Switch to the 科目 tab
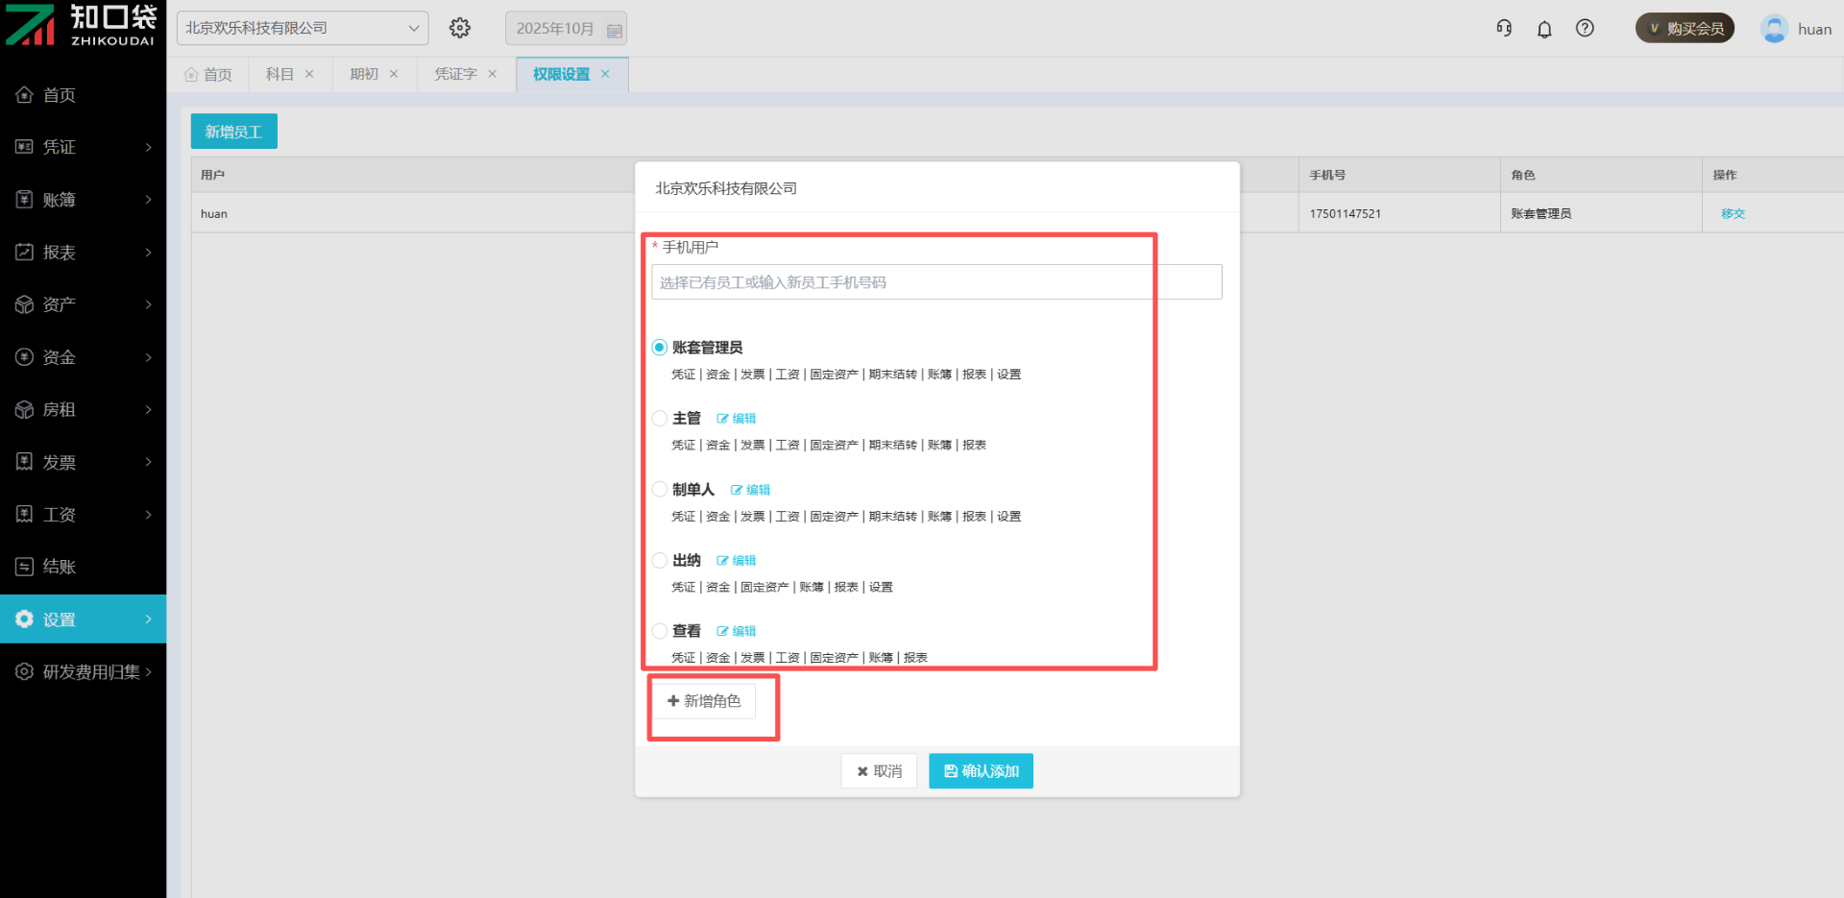Screen dimensions: 1844x898 coord(279,74)
